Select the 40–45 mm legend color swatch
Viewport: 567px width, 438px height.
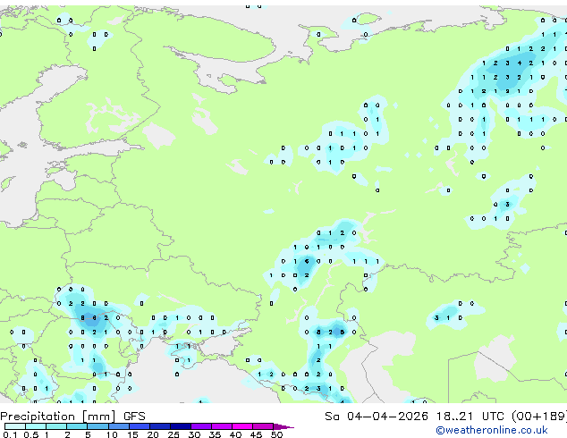point(242,426)
